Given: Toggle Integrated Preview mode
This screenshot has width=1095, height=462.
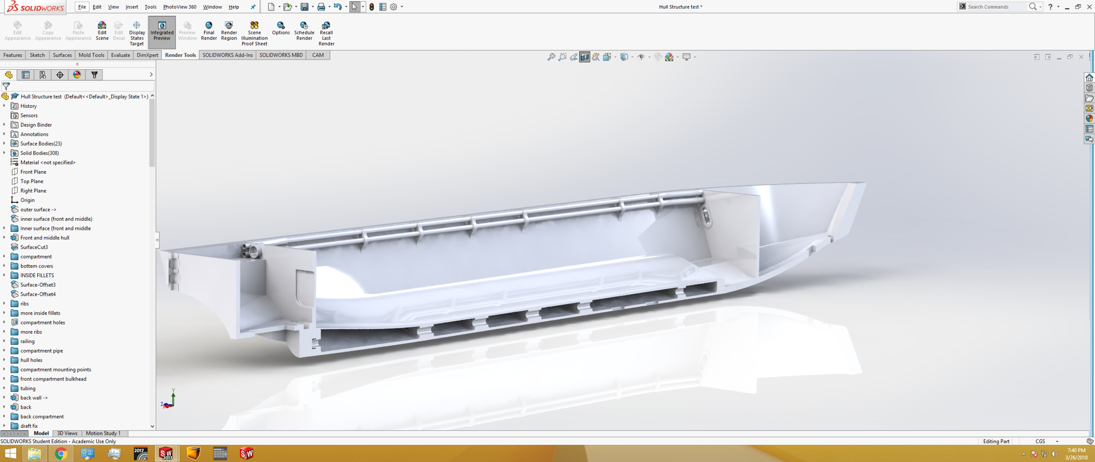Looking at the screenshot, I should pyautogui.click(x=162, y=32).
